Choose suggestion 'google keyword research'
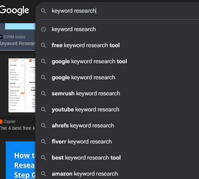Image resolution: width=199 pixels, height=179 pixels. [118, 77]
